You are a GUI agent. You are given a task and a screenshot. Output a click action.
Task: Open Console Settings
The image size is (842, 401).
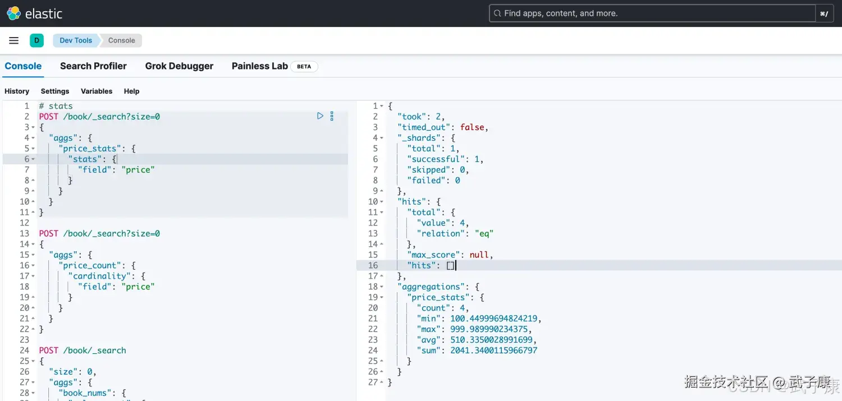pos(54,91)
